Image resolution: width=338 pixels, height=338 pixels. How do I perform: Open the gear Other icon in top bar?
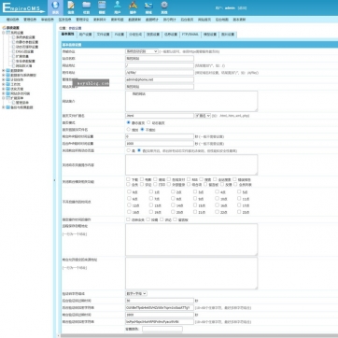(164, 7)
